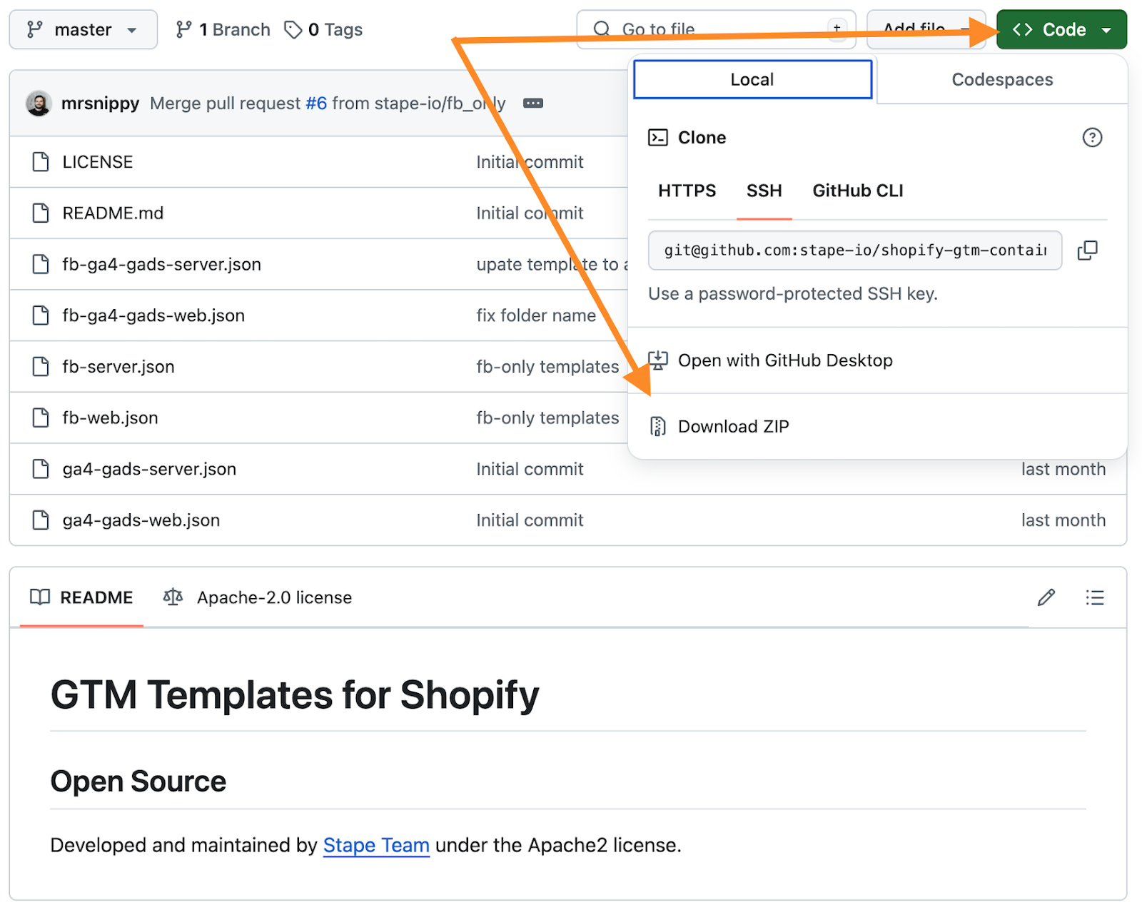This screenshot has height=915, width=1142.
Task: Open 'Initial commit' for ga4-gads-server.json
Action: 530,469
